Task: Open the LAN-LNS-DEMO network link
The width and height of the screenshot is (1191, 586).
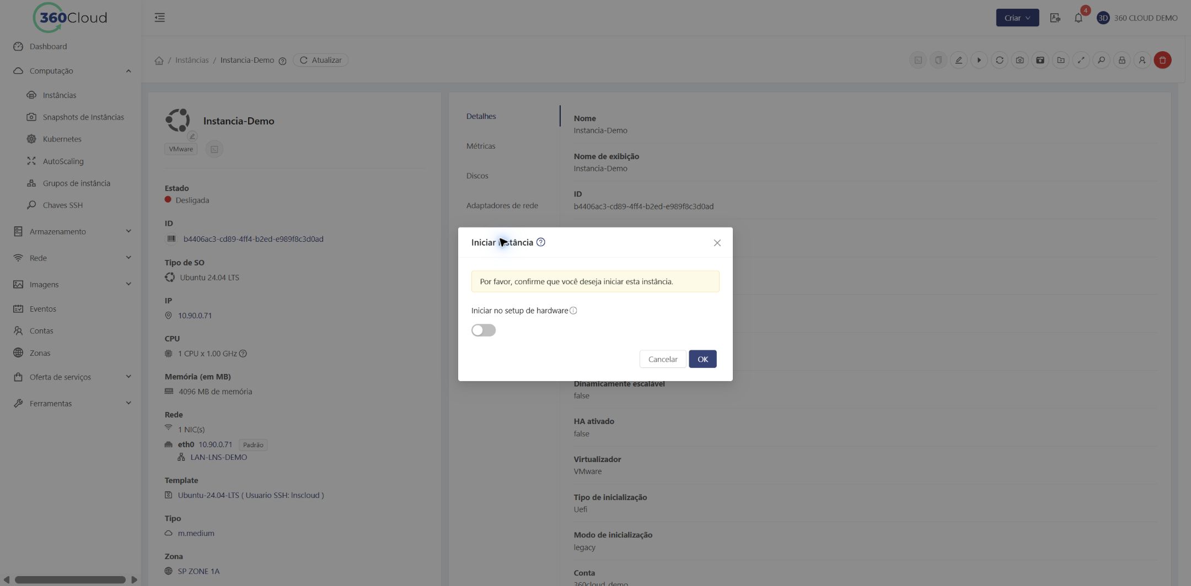Action: [218, 457]
